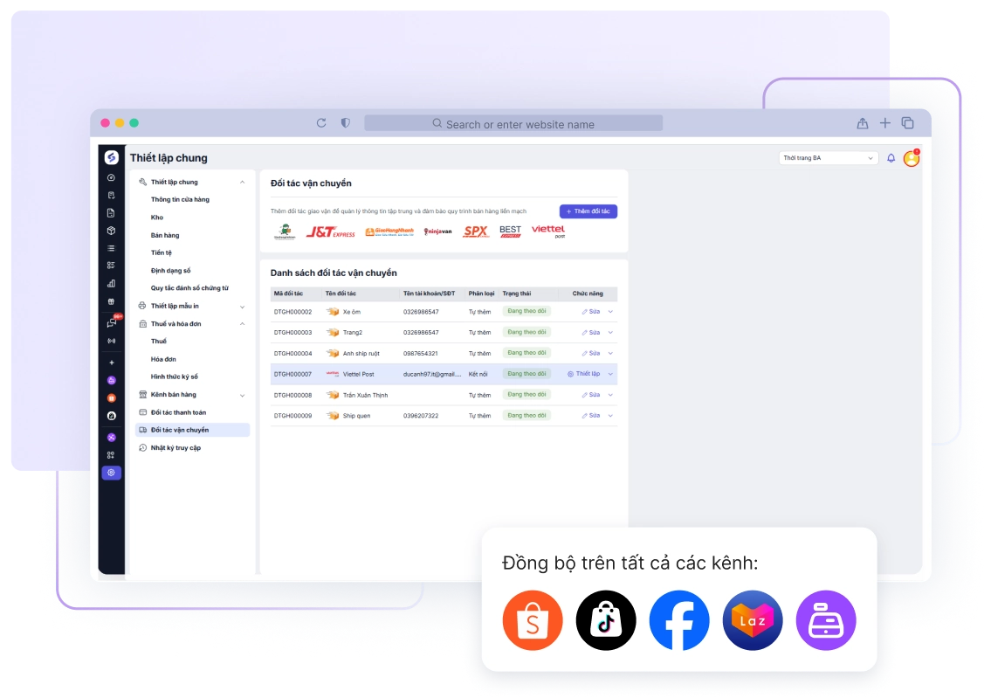
Task: Expand the Thiết lập mẫu in section chevron
Action: coord(242,307)
